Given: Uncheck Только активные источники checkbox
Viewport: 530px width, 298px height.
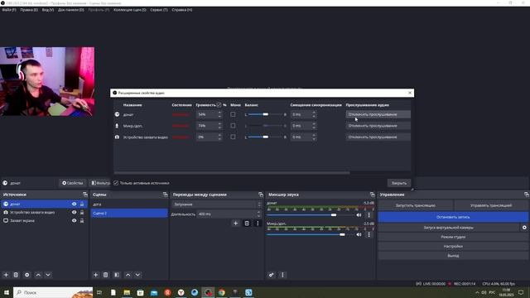Looking at the screenshot, I should click(x=116, y=183).
